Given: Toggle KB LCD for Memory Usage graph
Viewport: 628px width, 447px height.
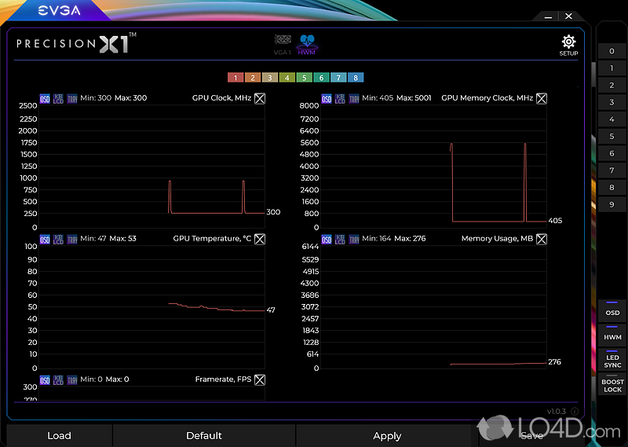Looking at the screenshot, I should click(340, 239).
